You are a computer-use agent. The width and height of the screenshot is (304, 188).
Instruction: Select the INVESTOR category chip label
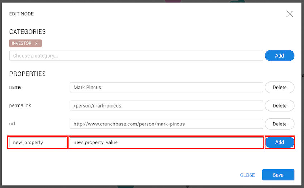pyautogui.click(x=21, y=43)
